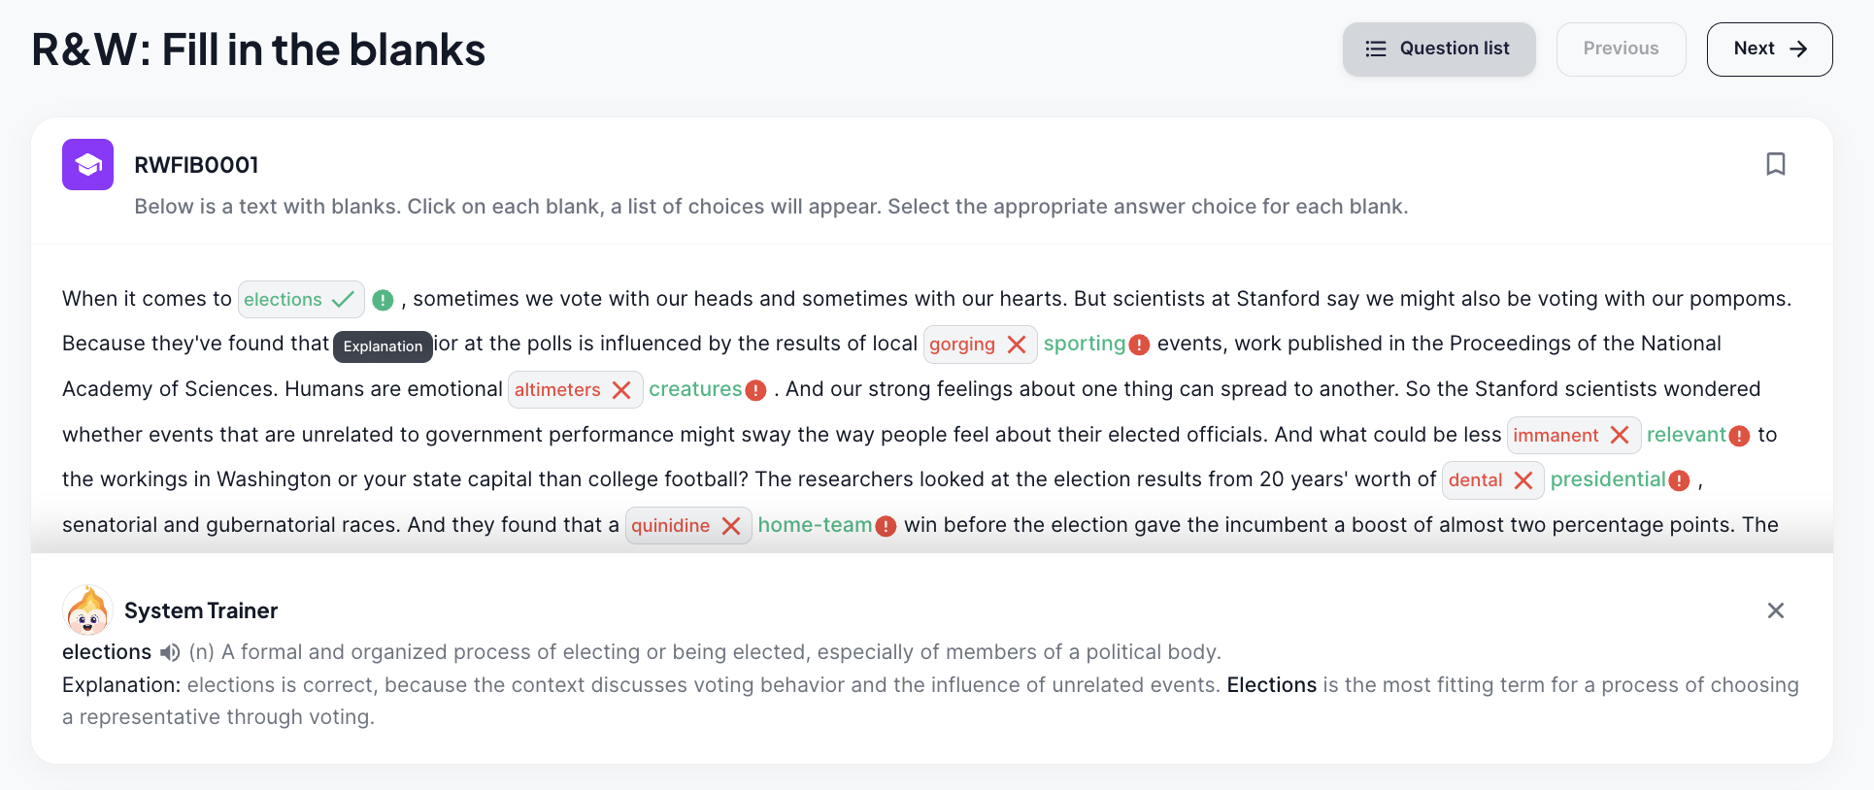
Task: Click the System Trainer avatar
Action: coord(87,610)
